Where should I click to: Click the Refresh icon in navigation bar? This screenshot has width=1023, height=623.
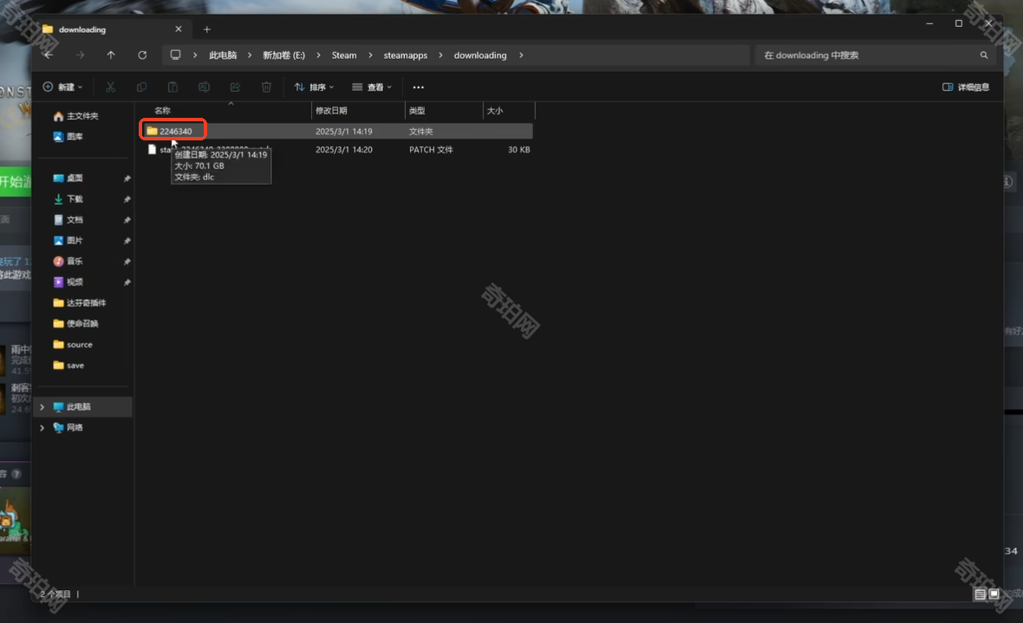142,55
